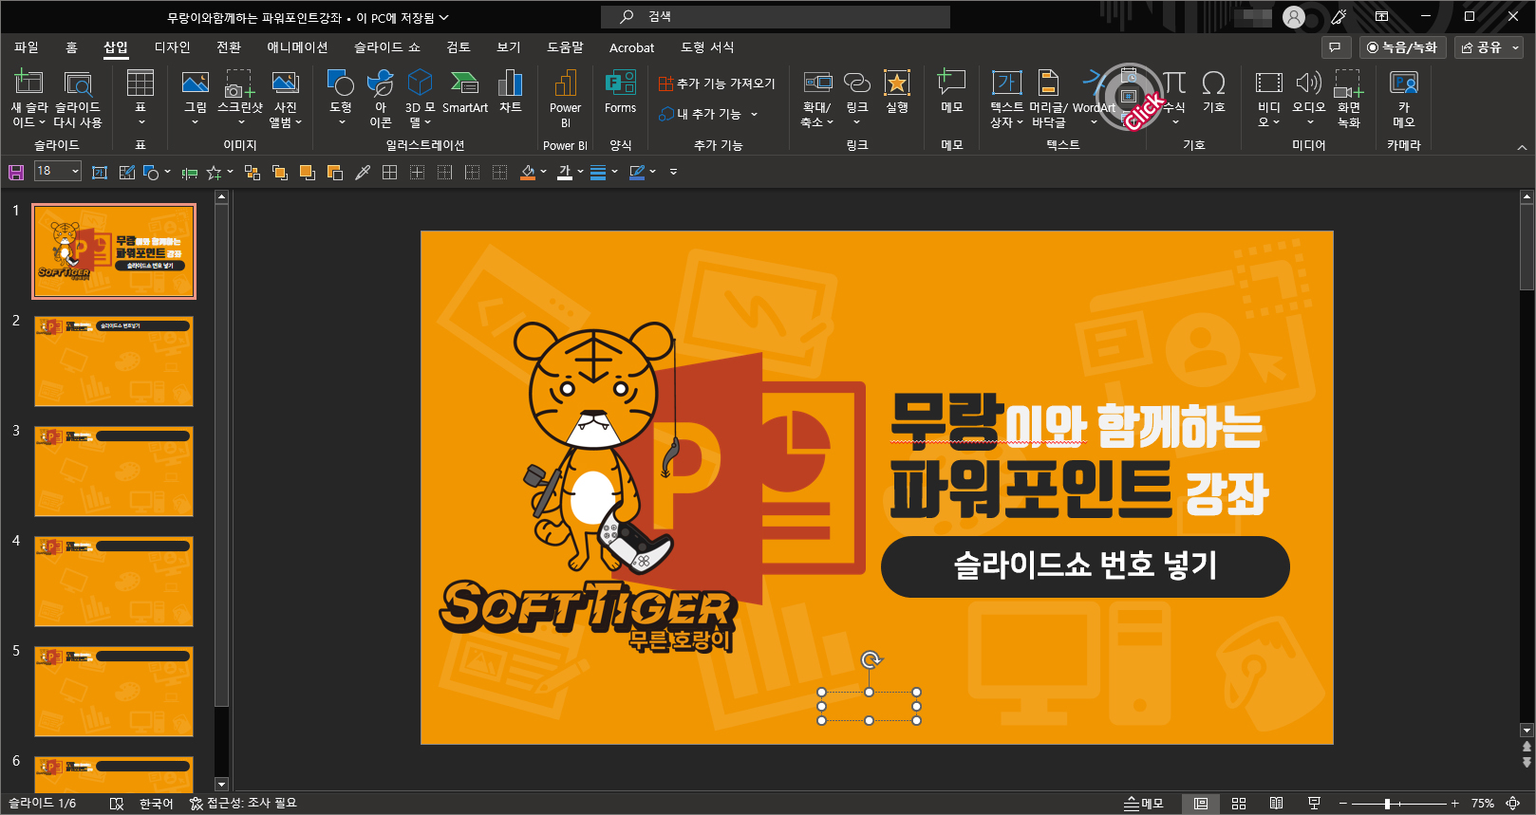Click the text box icon in quick toolbar
The height and width of the screenshot is (815, 1536).
[100, 172]
